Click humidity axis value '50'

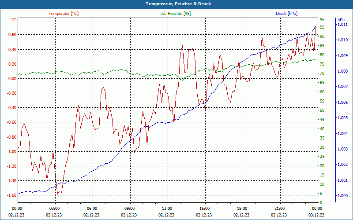(x=322, y=110)
